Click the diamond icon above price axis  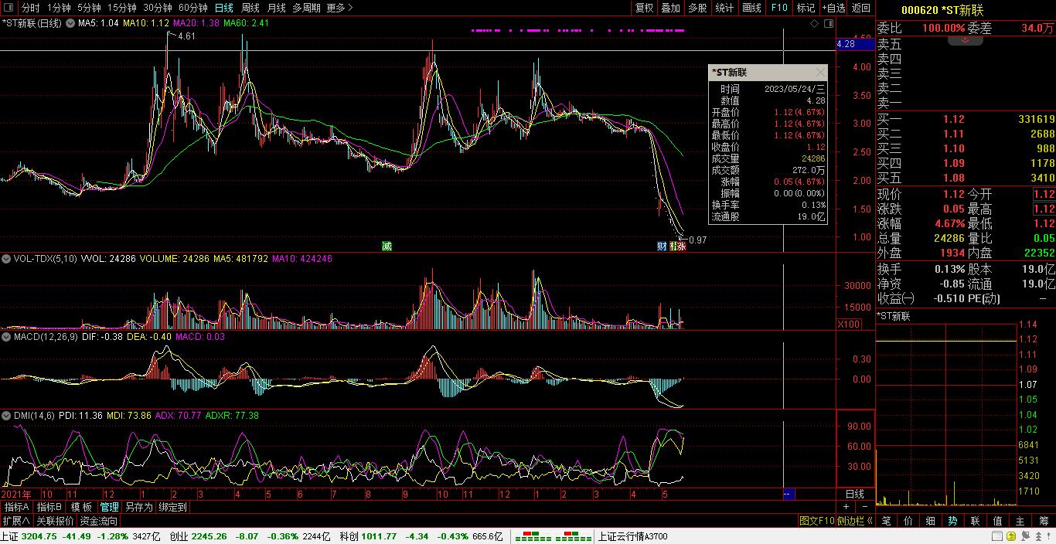(814, 24)
